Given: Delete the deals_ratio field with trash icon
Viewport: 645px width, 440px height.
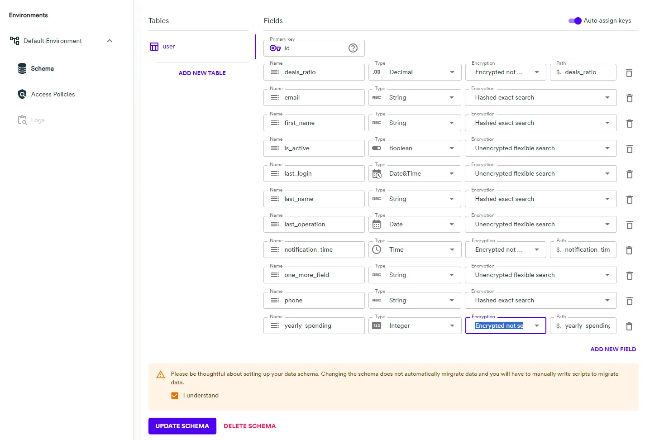Looking at the screenshot, I should (629, 73).
